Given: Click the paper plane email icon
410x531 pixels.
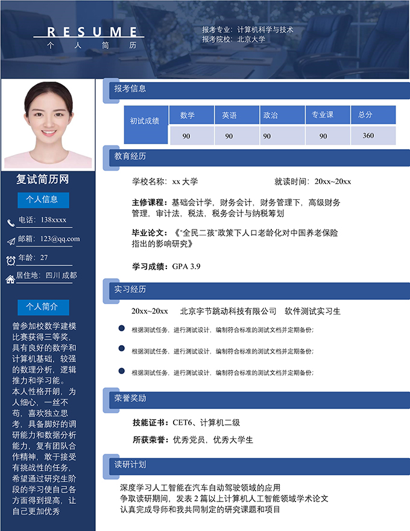Looking at the screenshot, I should tap(11, 241).
